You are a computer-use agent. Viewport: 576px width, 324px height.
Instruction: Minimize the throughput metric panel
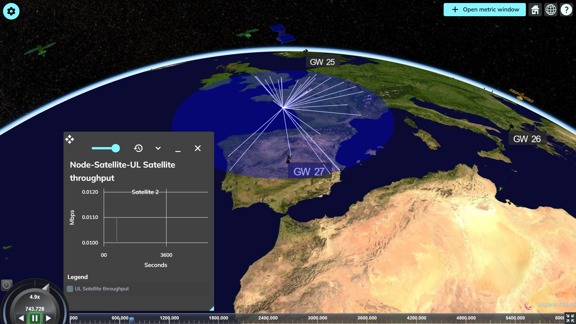tap(178, 148)
